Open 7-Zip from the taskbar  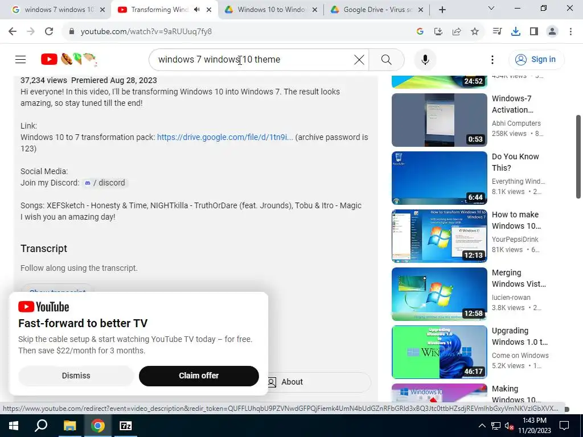pos(125,426)
